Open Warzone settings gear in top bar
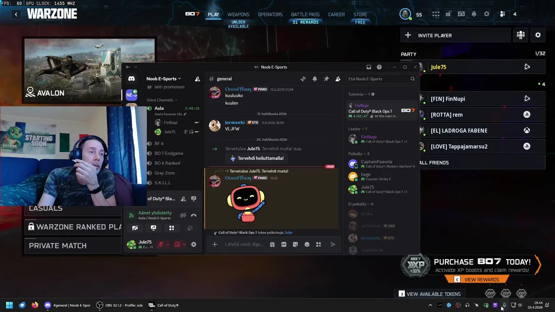This screenshot has height=312, width=555. [487, 14]
